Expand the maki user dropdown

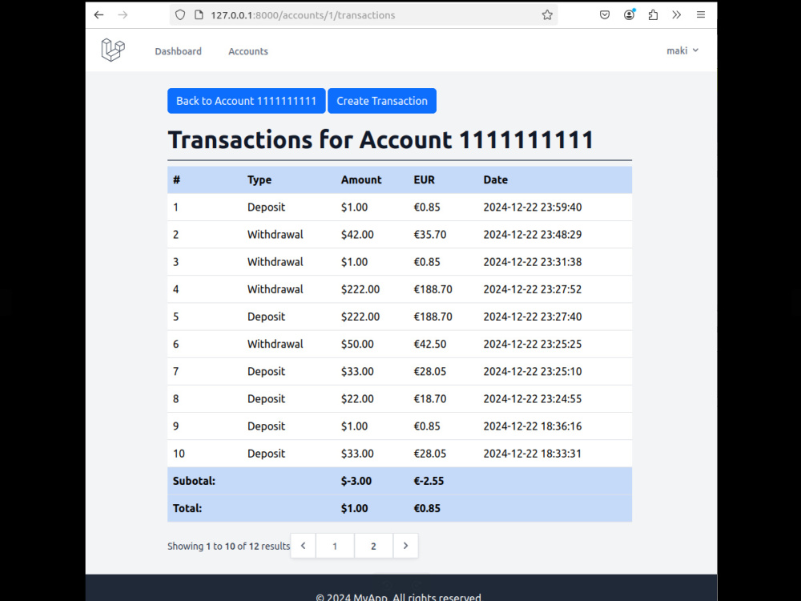pyautogui.click(x=682, y=50)
